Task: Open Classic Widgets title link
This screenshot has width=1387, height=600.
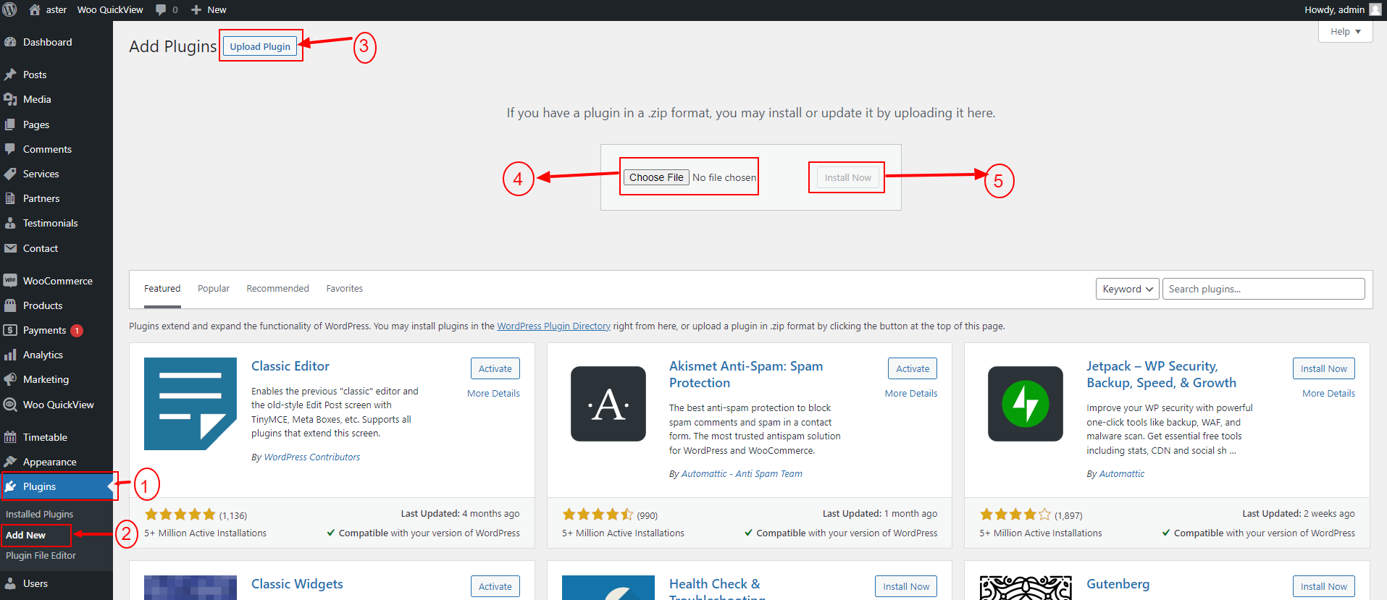Action: coord(297,584)
